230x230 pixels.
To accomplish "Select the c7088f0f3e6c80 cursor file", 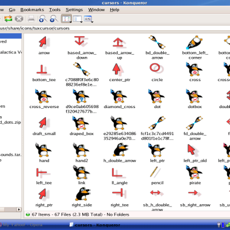I will 82,75.
